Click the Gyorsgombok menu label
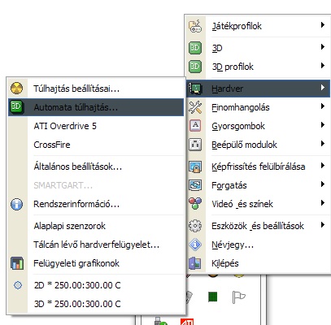This screenshot has width=331, height=325. tap(238, 126)
